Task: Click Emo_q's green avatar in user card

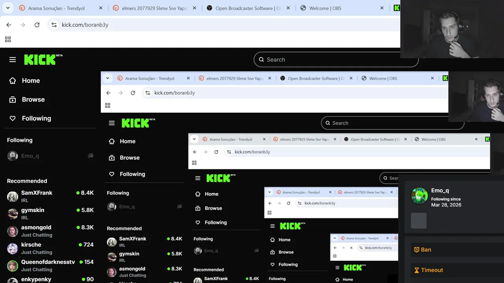Action: 419,195
